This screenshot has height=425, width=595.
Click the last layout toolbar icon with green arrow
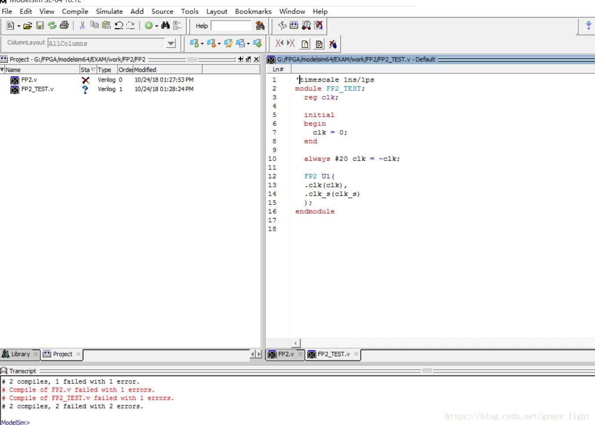(x=257, y=43)
